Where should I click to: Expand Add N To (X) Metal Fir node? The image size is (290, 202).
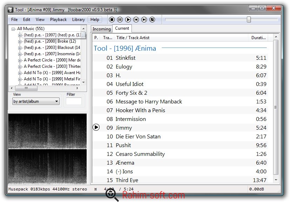pyautogui.click(x=20, y=79)
